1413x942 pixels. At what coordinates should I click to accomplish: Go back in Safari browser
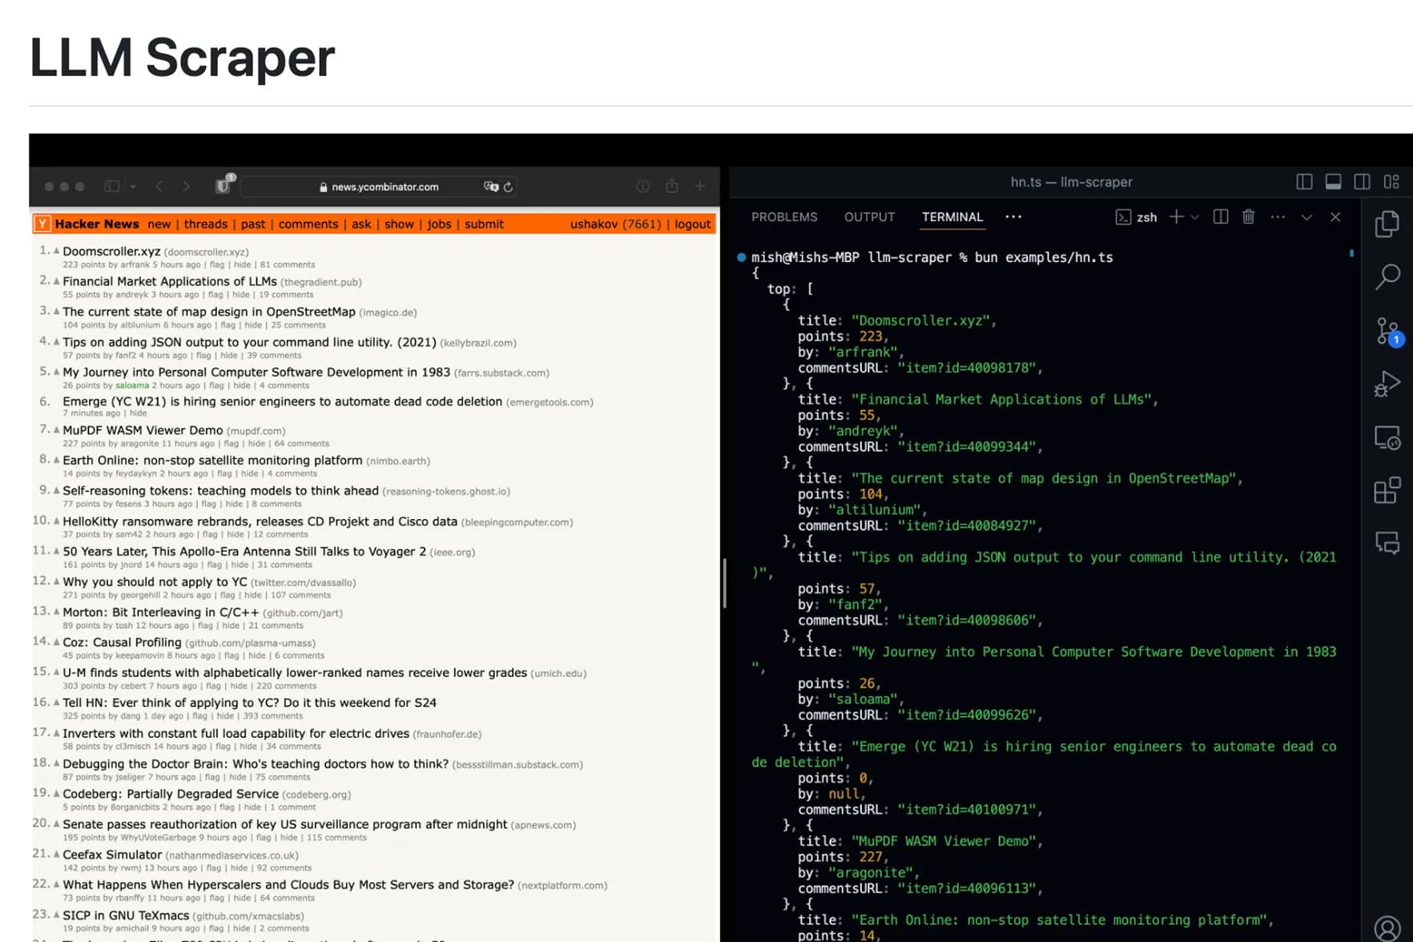click(159, 186)
